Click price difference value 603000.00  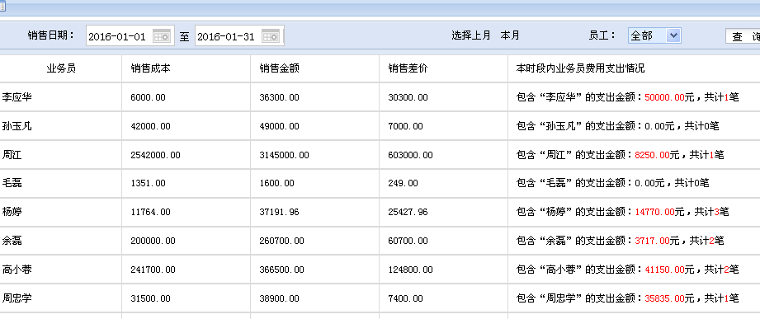pos(411,156)
